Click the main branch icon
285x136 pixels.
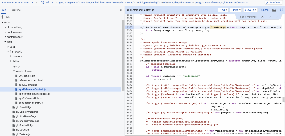[x=42, y=2]
